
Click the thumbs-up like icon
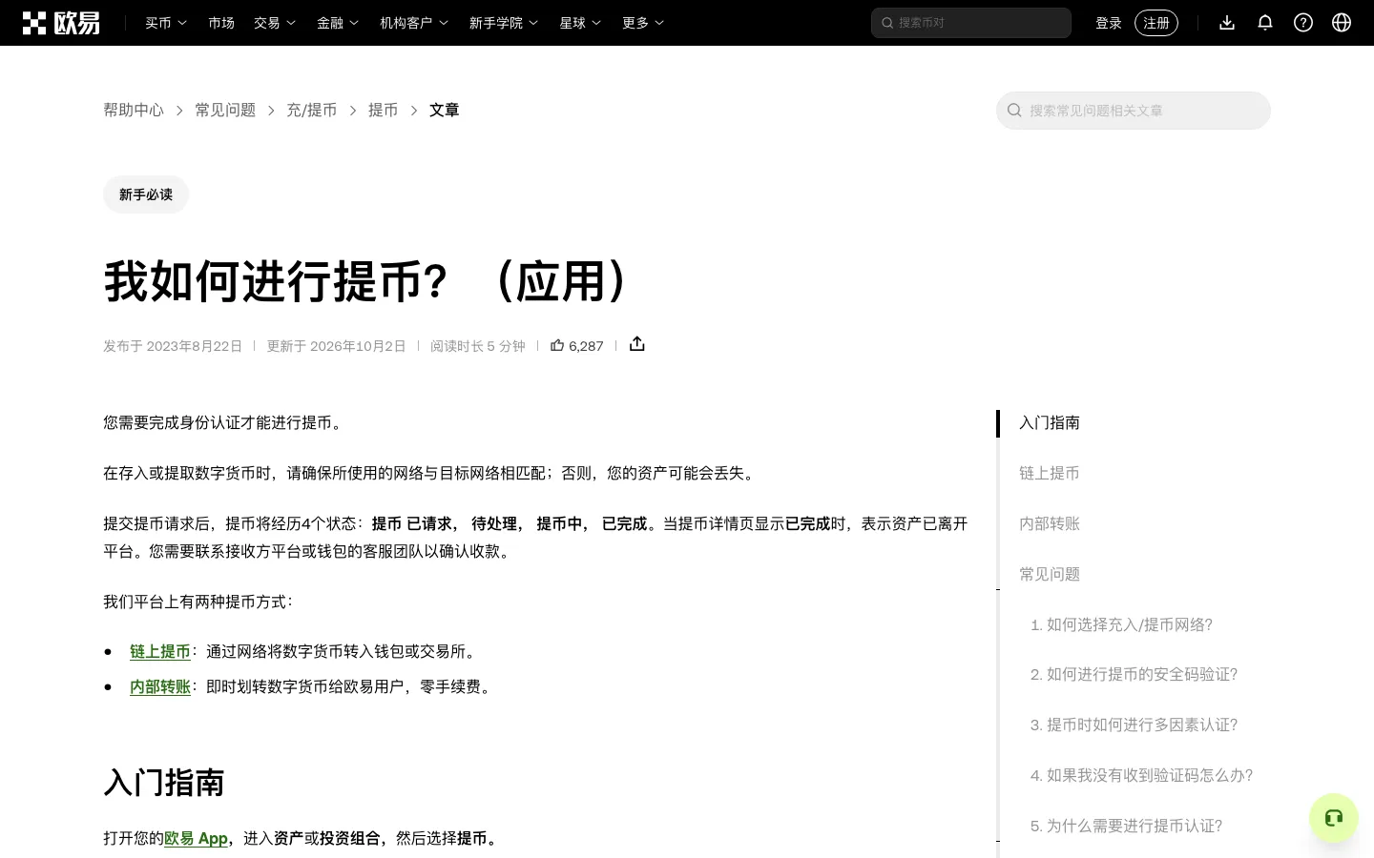point(557,345)
